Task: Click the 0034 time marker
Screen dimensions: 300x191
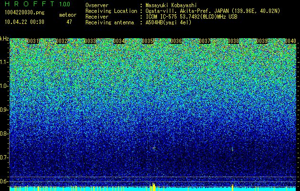Action: (119, 41)
